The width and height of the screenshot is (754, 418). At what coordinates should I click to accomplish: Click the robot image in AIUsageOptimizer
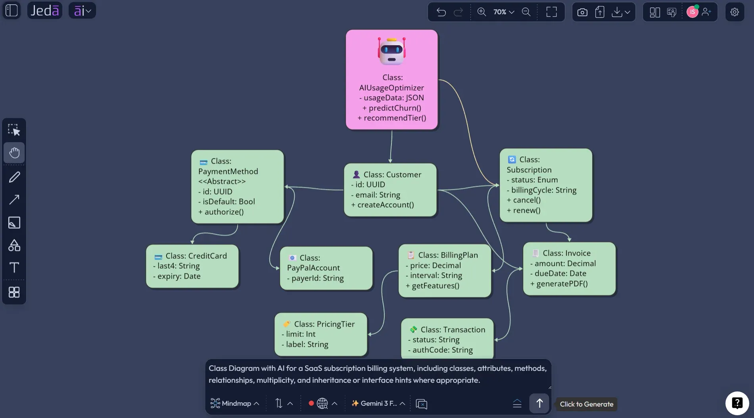(391, 51)
